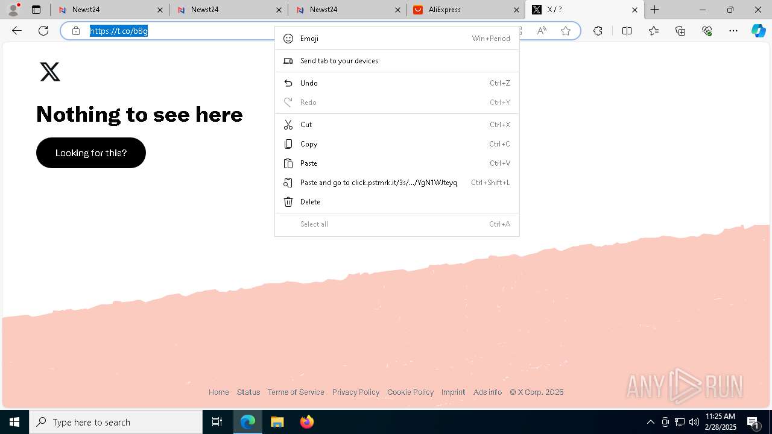Image resolution: width=772 pixels, height=434 pixels.
Task: Open Read aloud icon in address bar
Action: [542, 31]
